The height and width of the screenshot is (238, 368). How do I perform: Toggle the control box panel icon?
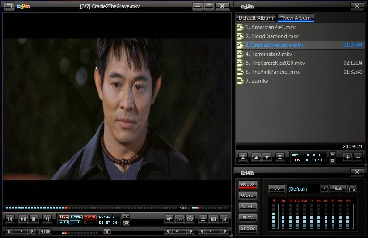(214, 219)
